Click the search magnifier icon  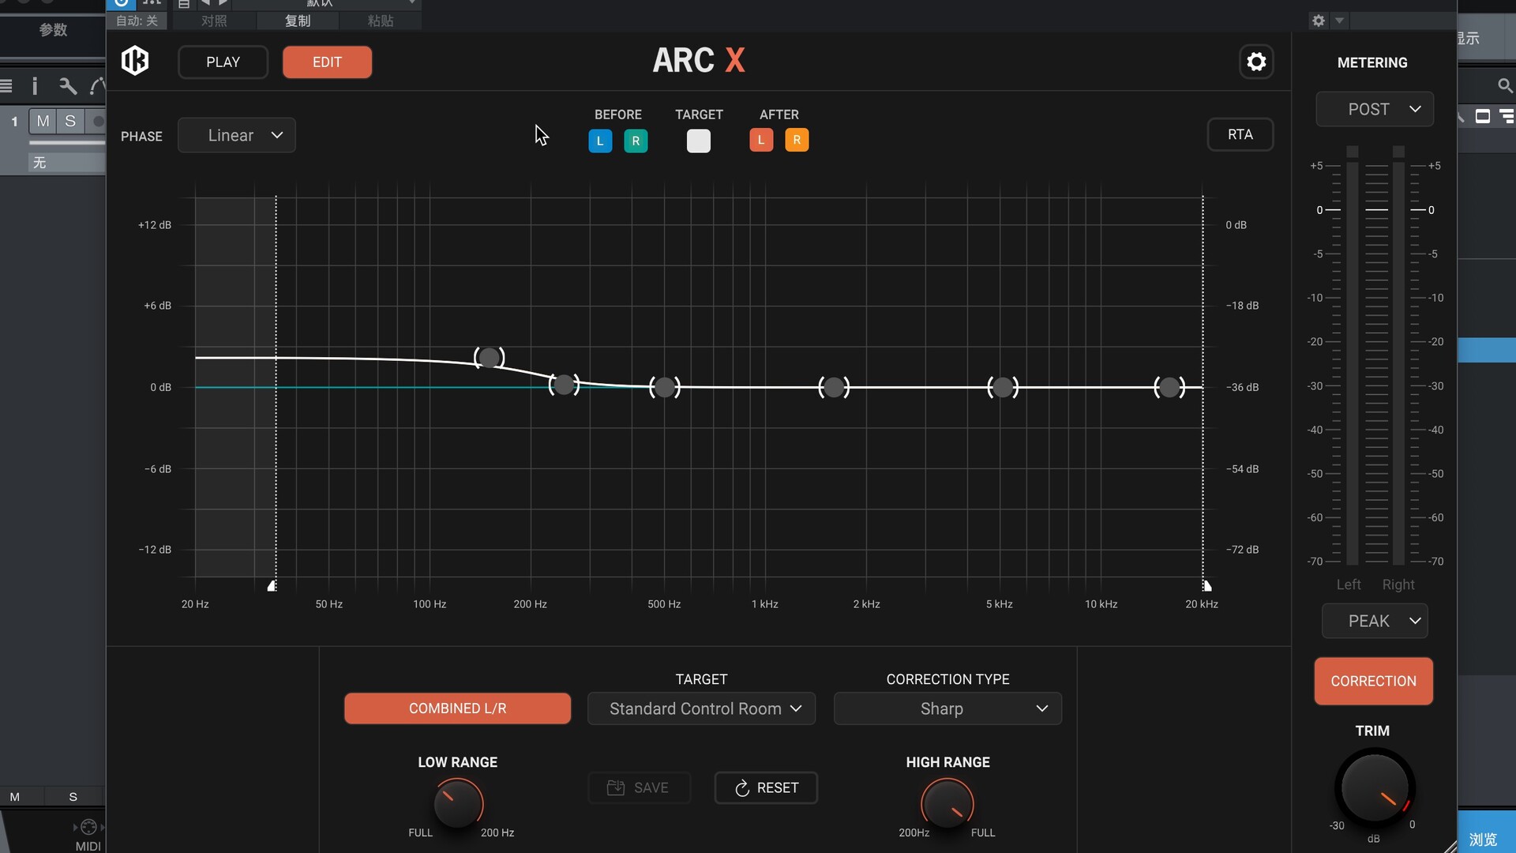(1504, 85)
